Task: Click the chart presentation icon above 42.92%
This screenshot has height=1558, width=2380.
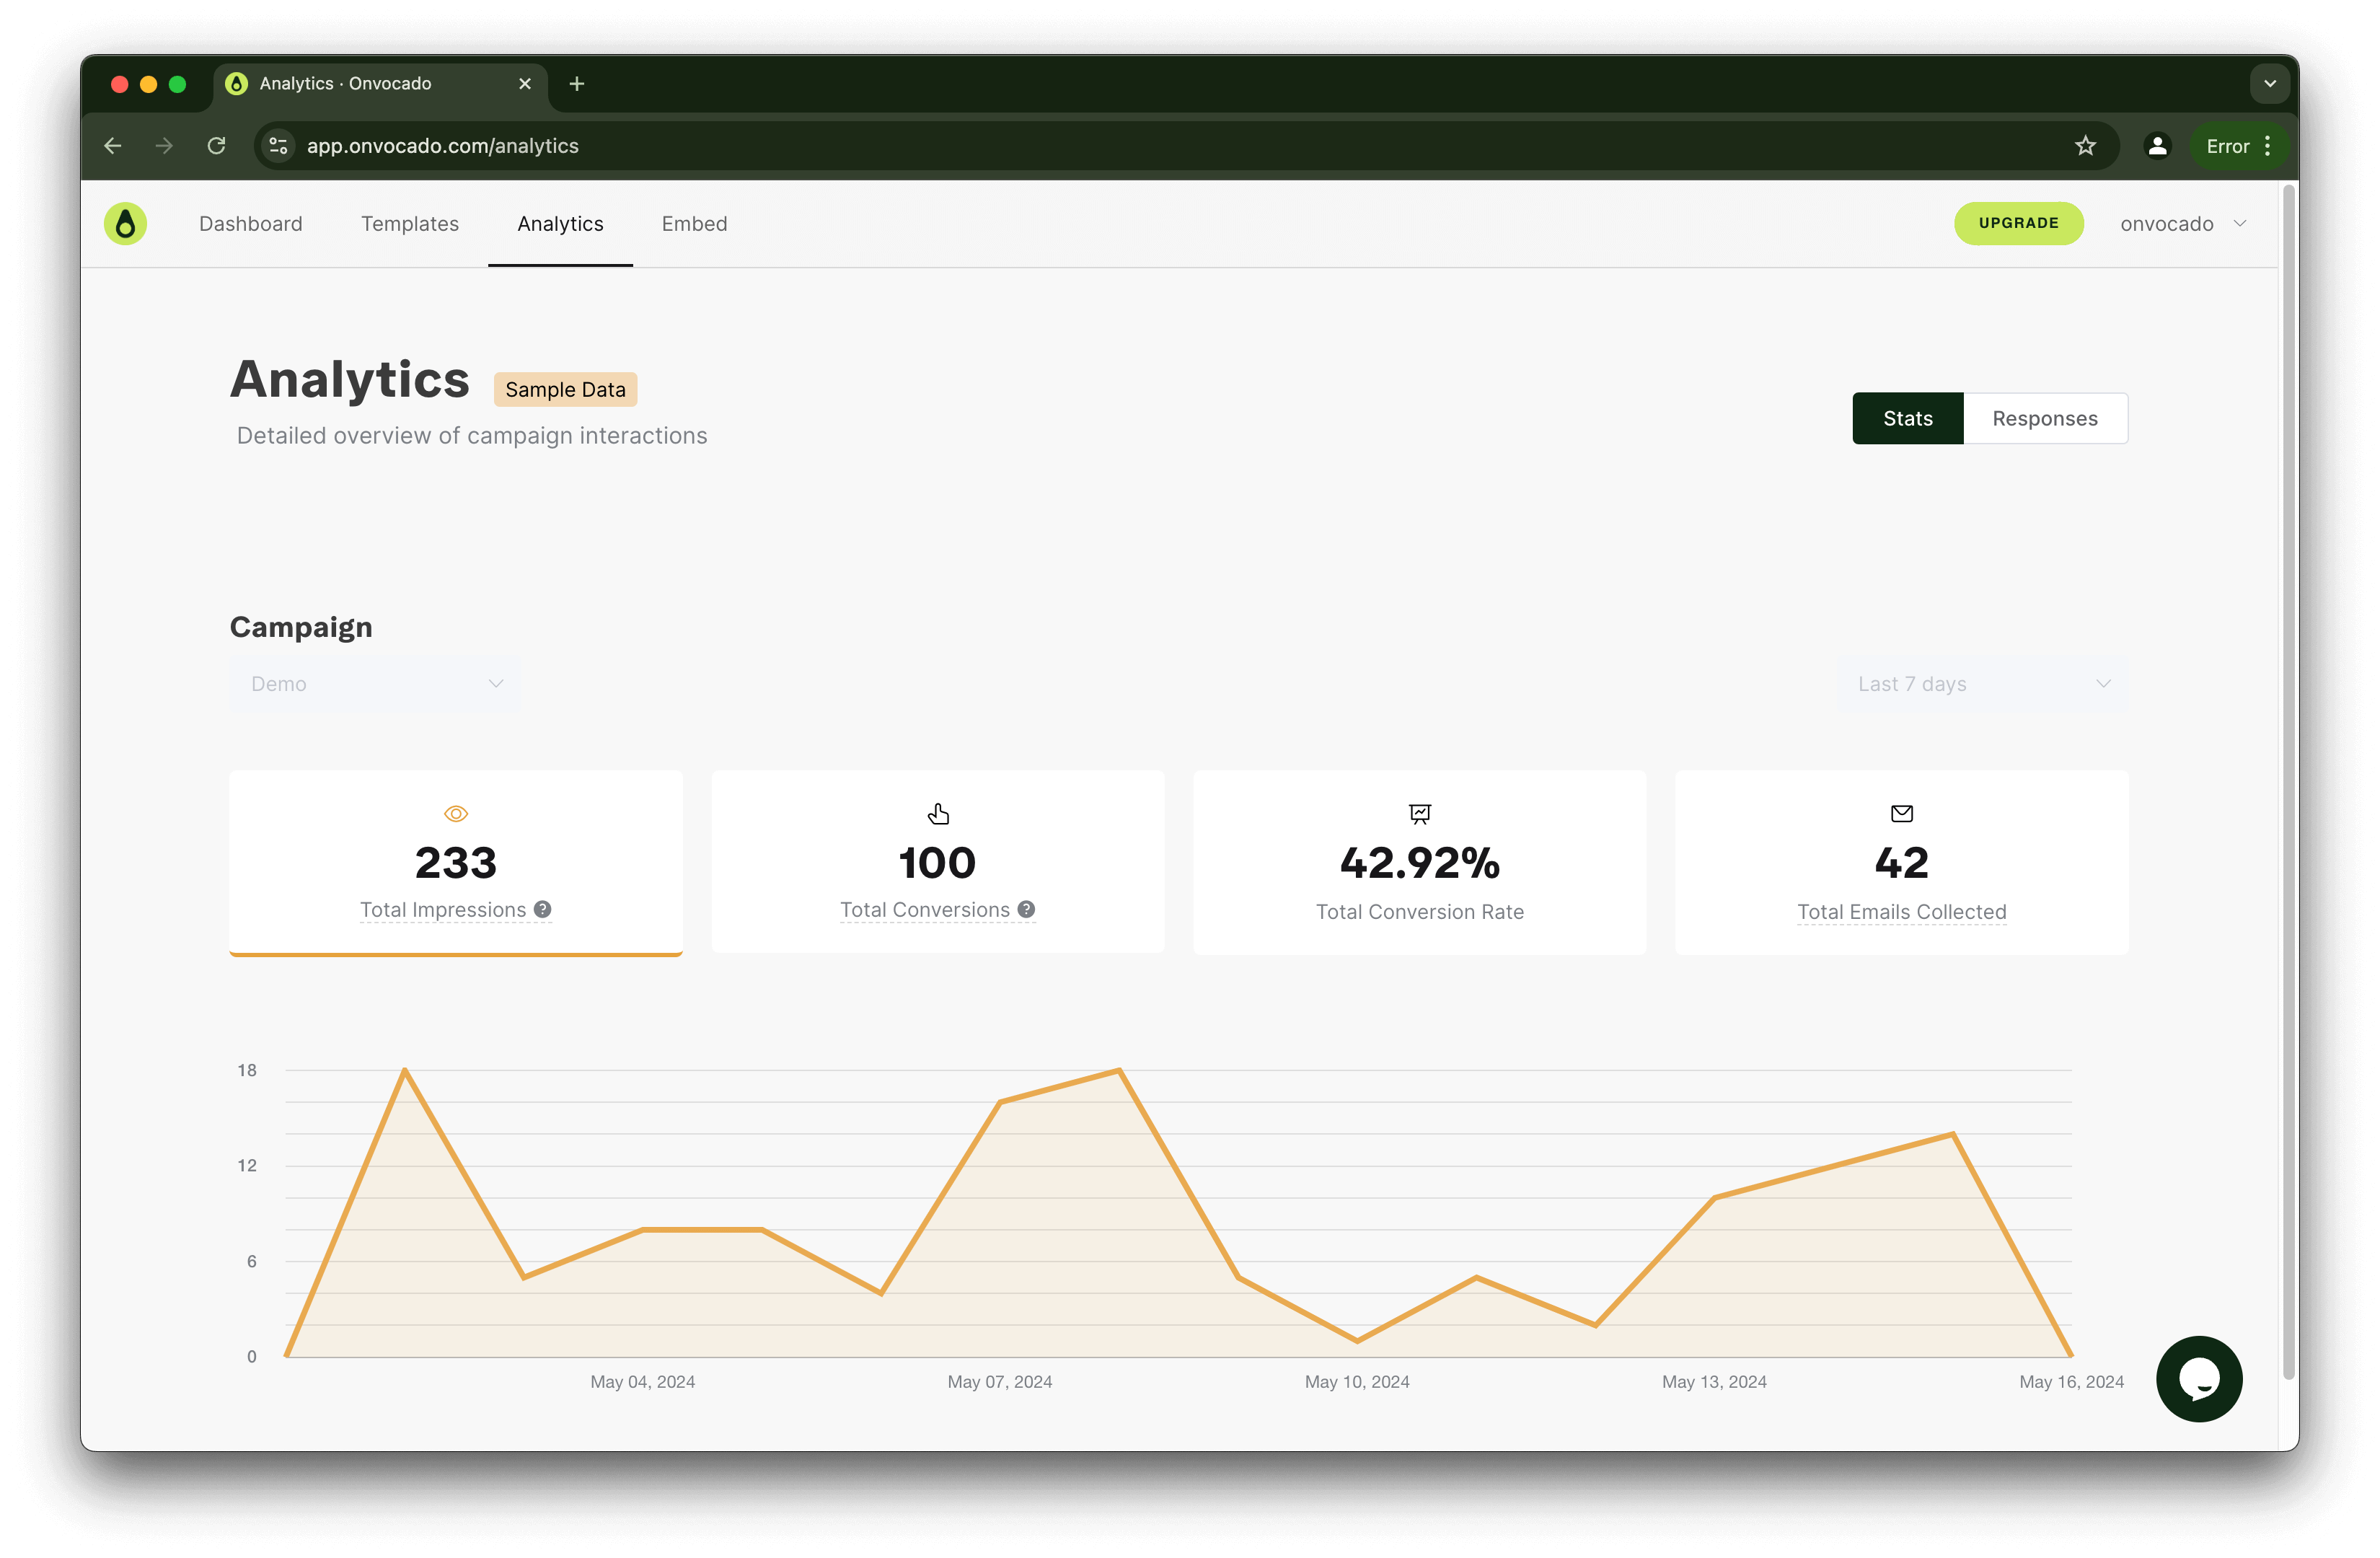Action: [1419, 814]
